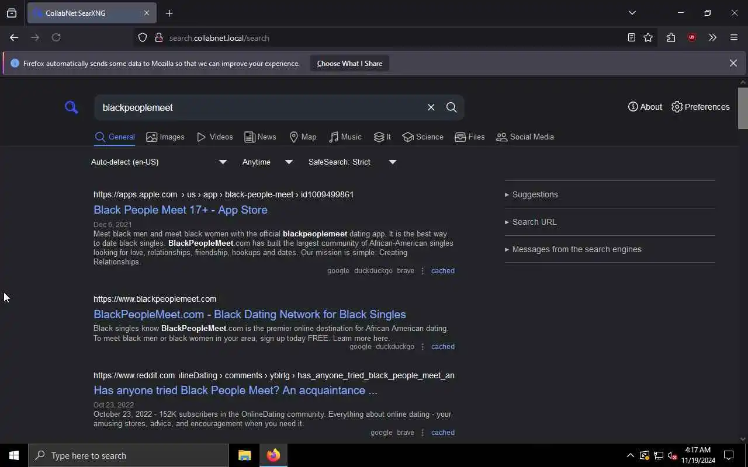Click the site connection info icon
This screenshot has height=467, width=748.
158,38
